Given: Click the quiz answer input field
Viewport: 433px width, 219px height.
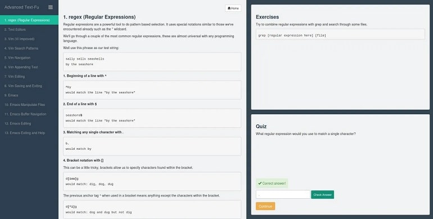Looking at the screenshot, I should [283, 194].
